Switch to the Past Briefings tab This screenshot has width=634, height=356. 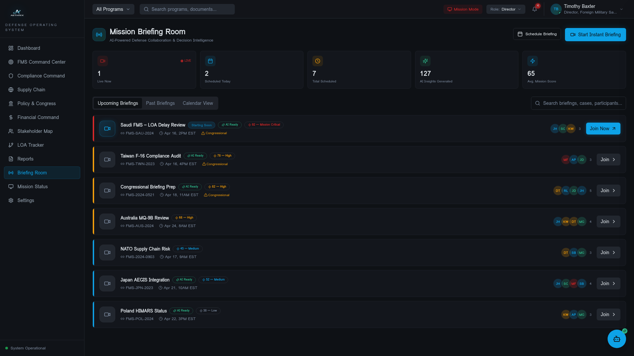[160, 103]
